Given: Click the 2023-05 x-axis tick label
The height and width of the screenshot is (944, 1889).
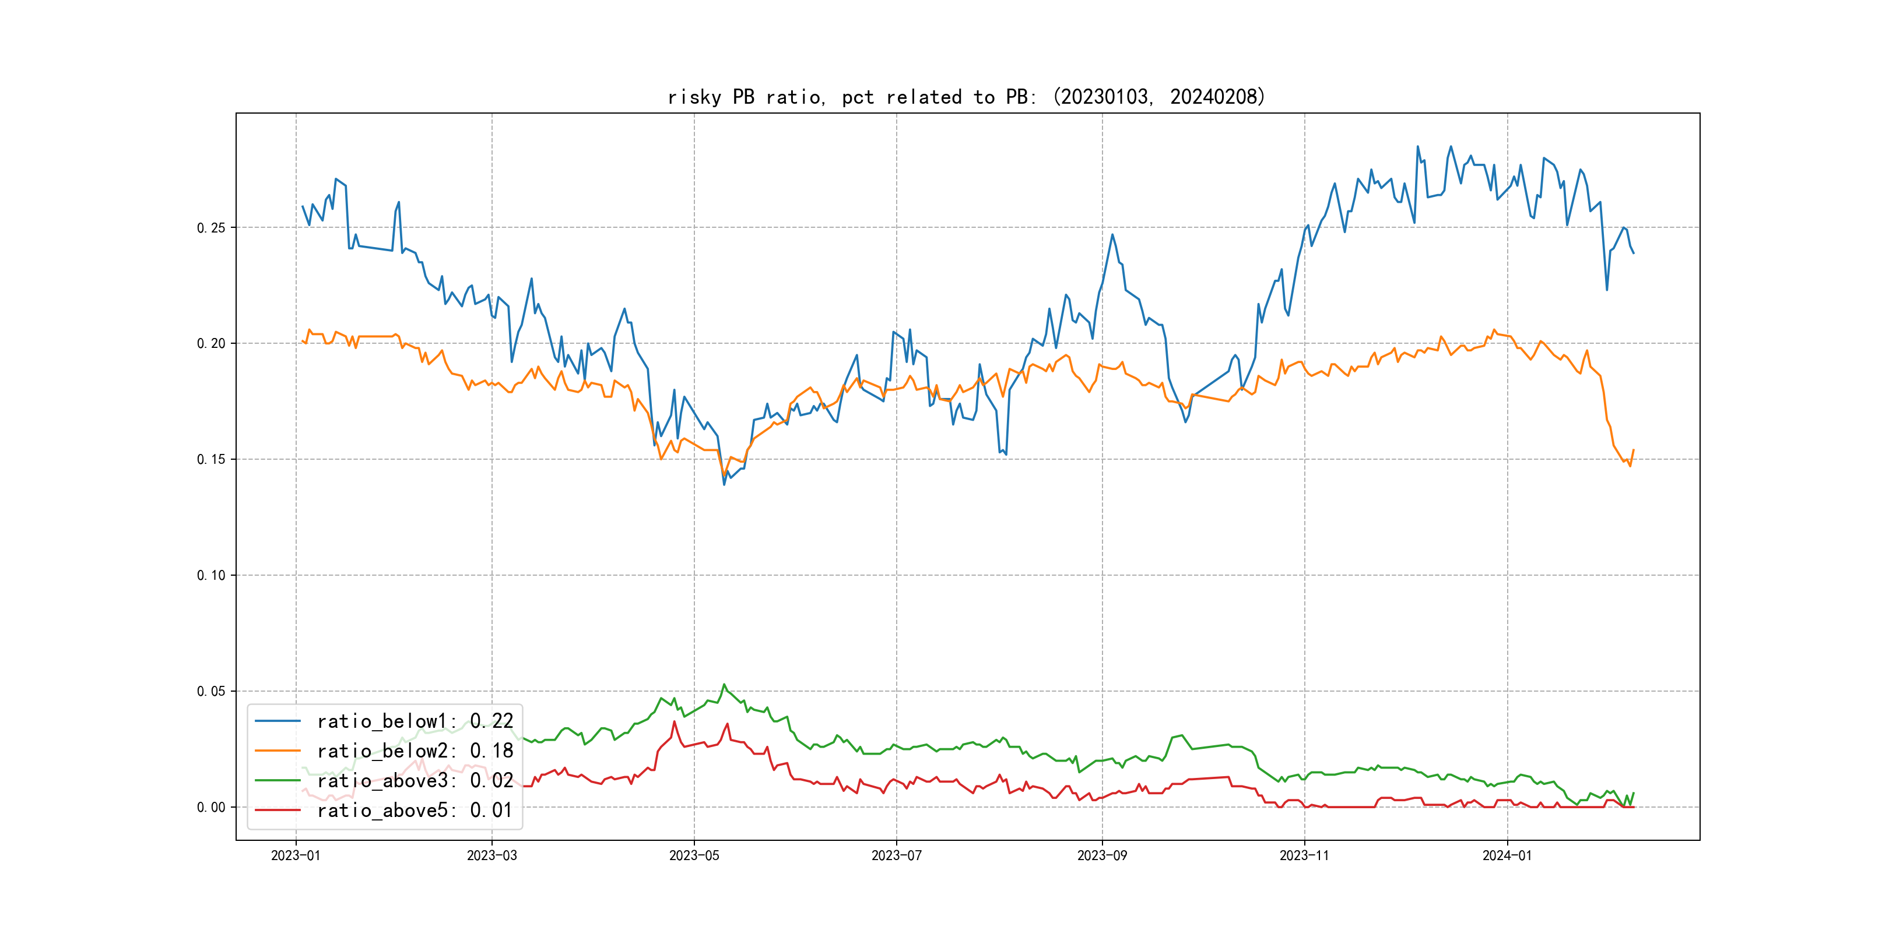Looking at the screenshot, I should coord(694,855).
